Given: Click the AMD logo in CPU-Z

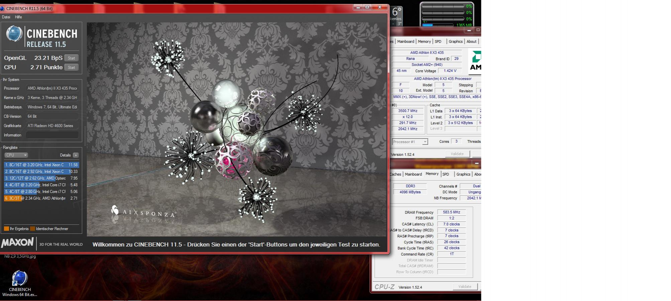Looking at the screenshot, I should 475,61.
